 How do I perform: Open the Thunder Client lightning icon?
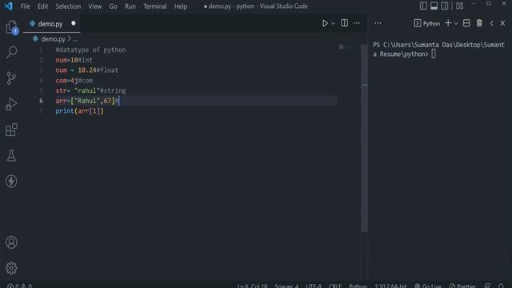point(11,182)
